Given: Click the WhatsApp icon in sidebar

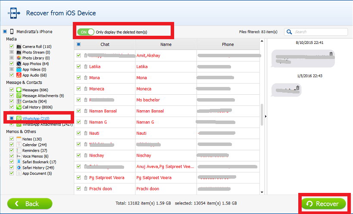Looking at the screenshot, I should pos(19,118).
